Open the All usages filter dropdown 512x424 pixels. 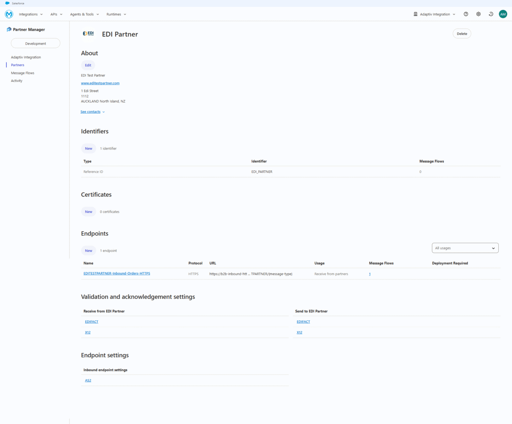tap(465, 248)
